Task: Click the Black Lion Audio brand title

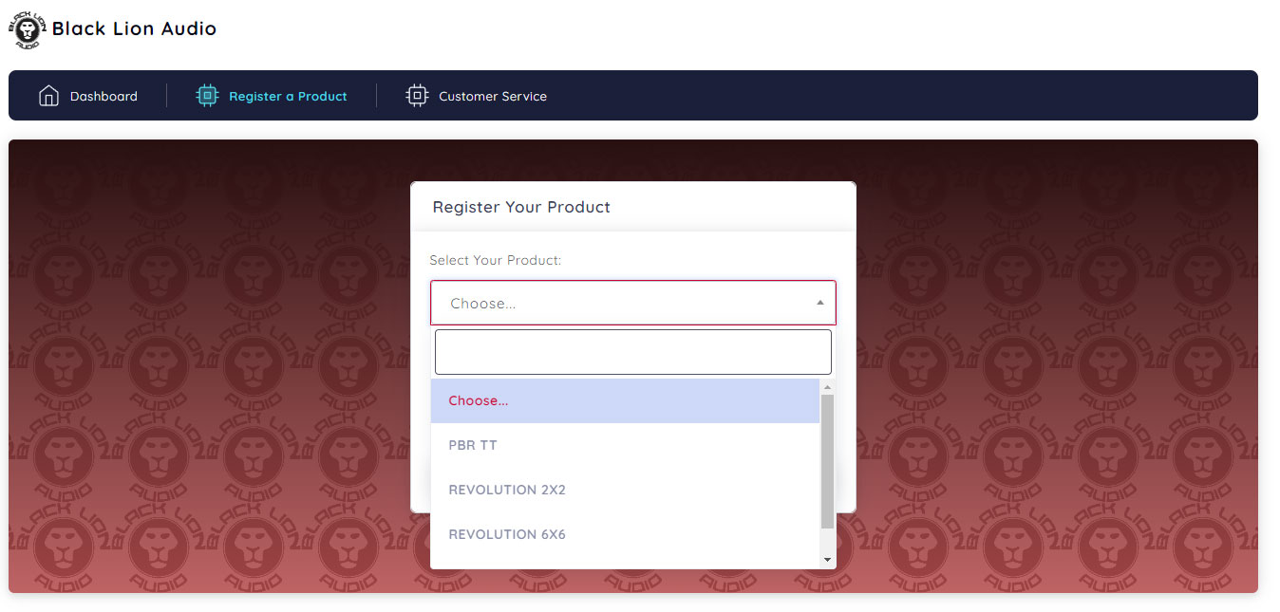Action: (x=134, y=28)
